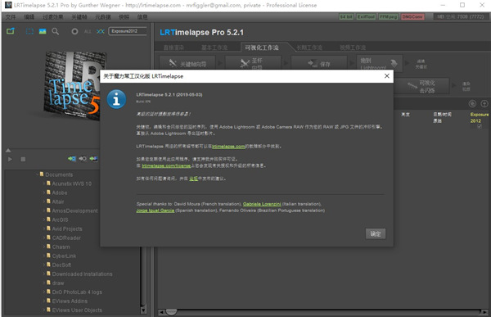Collapse the Documents folder tree node
491x317 pixels.
(x=37, y=174)
